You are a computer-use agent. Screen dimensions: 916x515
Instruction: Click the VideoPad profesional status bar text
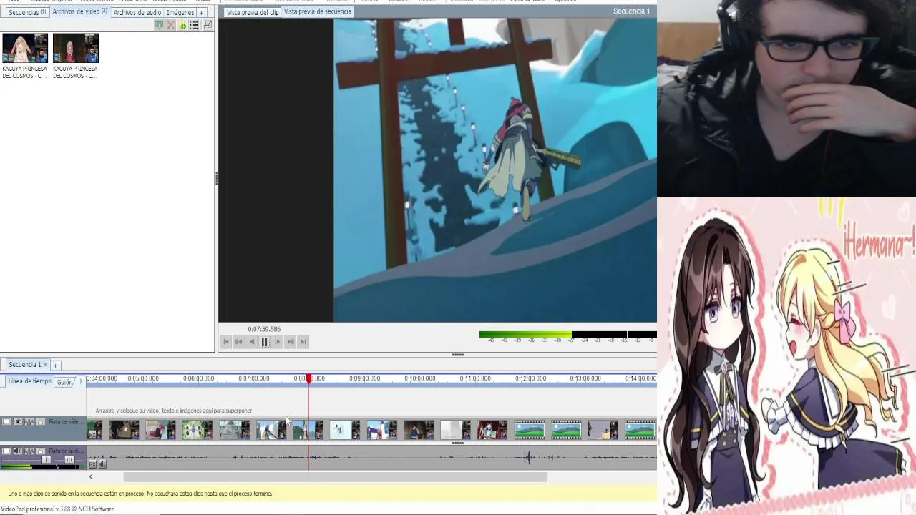[x=57, y=509]
